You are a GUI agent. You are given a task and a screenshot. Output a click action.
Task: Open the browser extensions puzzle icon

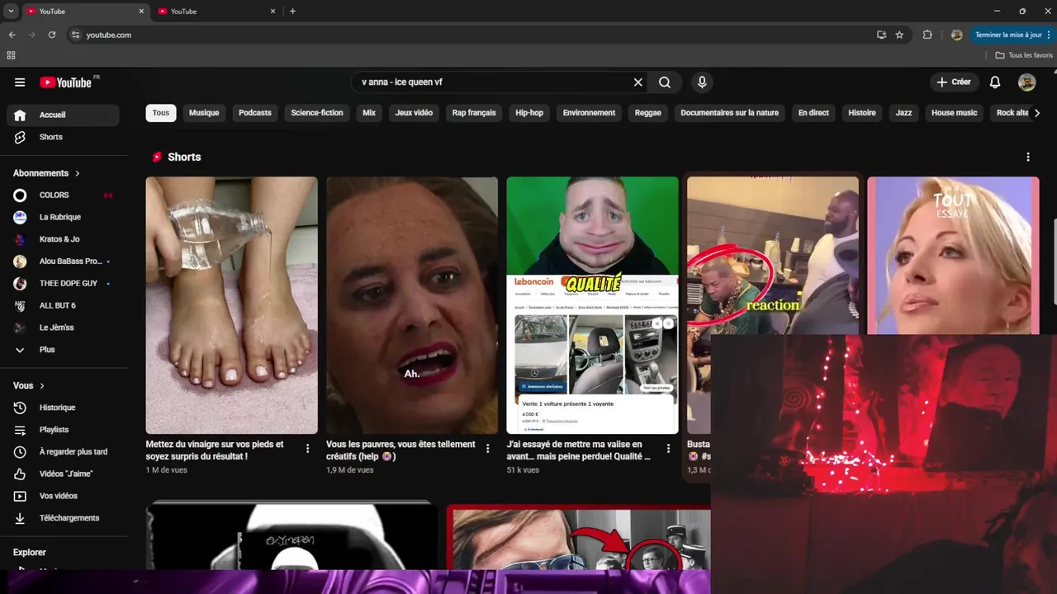point(927,35)
